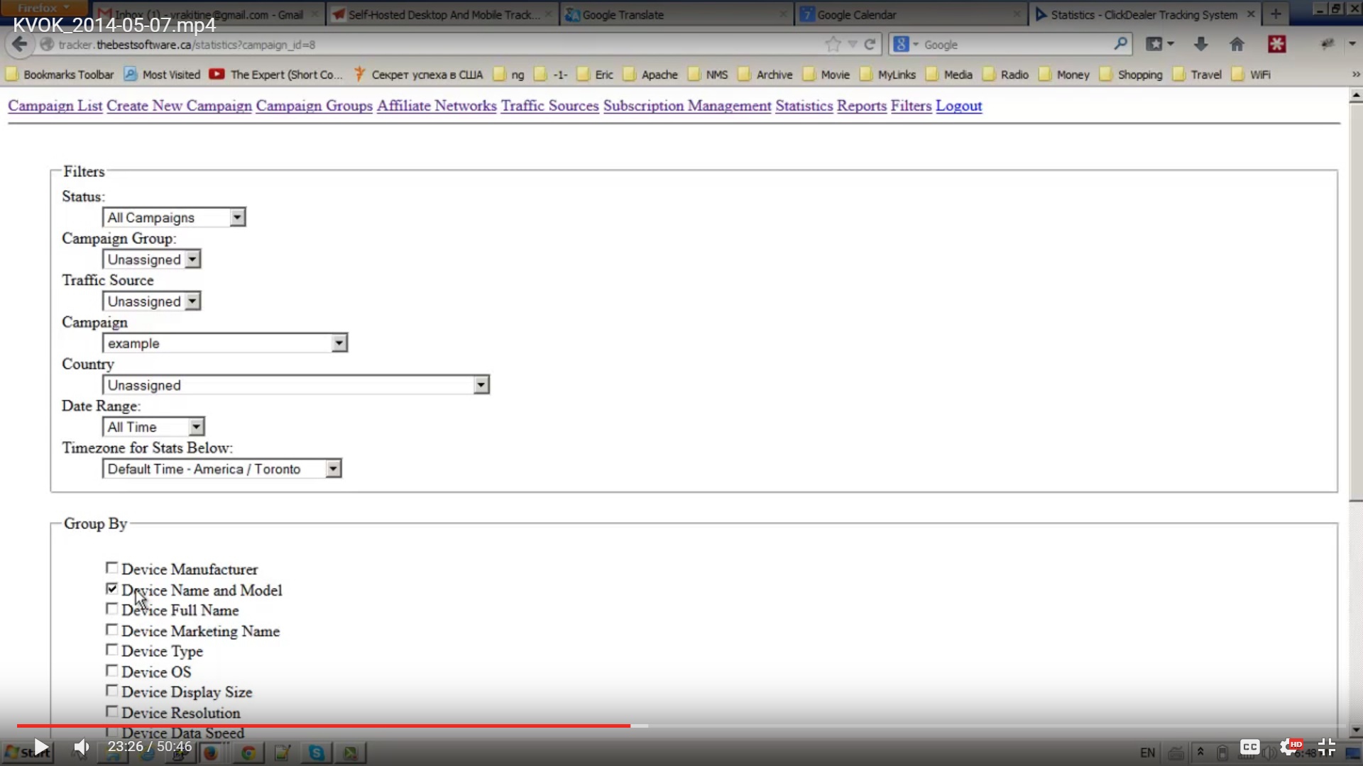Open Traffic Sources link
Viewport: 1363px width, 766px height.
(550, 106)
